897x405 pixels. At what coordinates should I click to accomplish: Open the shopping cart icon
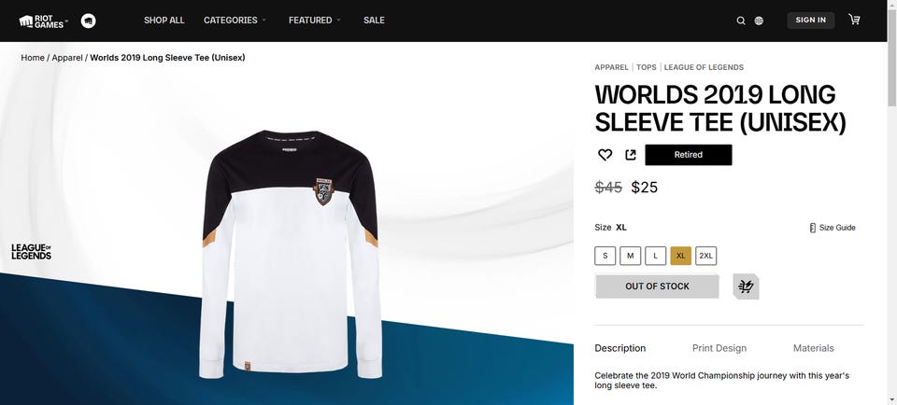point(854,20)
